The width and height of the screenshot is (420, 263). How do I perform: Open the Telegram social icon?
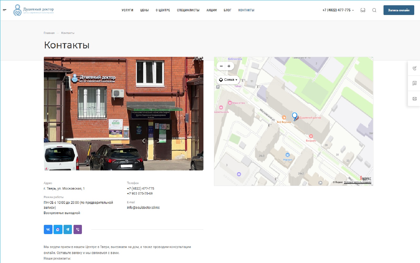pyautogui.click(x=68, y=229)
